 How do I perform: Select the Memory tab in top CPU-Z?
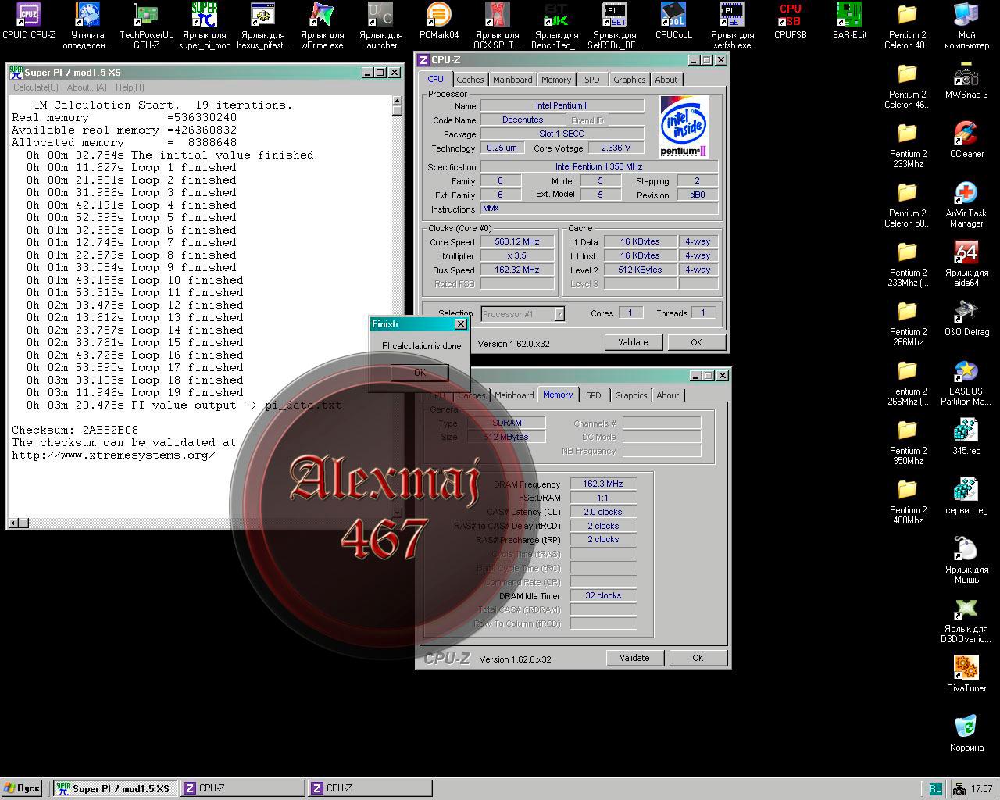556,80
